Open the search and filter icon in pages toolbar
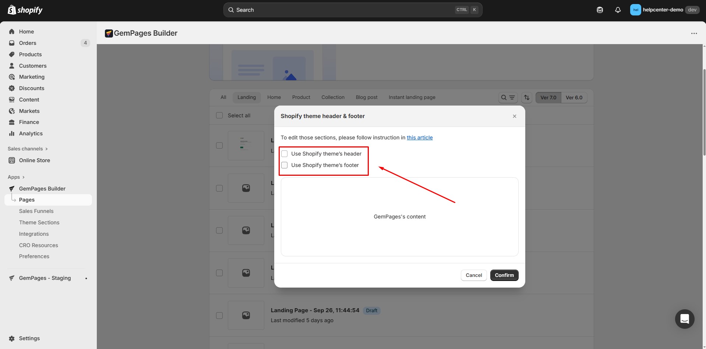This screenshot has width=706, height=349. 508,97
